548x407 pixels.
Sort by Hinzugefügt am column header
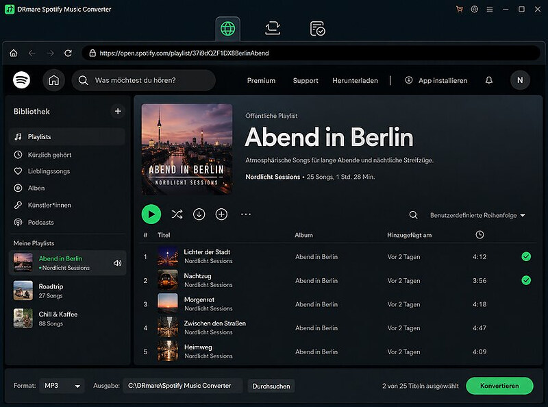click(409, 235)
